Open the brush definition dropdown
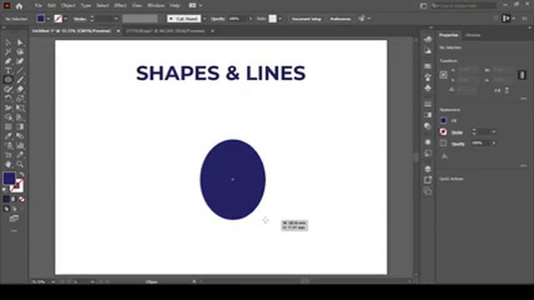 coord(204,18)
